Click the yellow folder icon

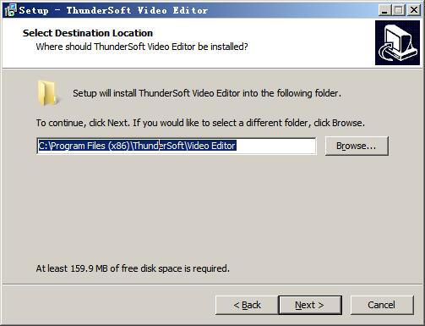[x=47, y=93]
